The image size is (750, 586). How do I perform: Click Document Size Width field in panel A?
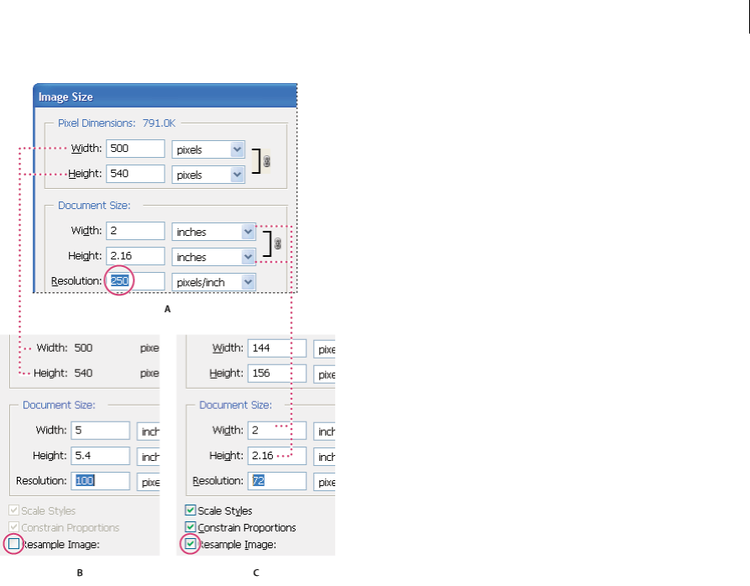[x=135, y=231]
